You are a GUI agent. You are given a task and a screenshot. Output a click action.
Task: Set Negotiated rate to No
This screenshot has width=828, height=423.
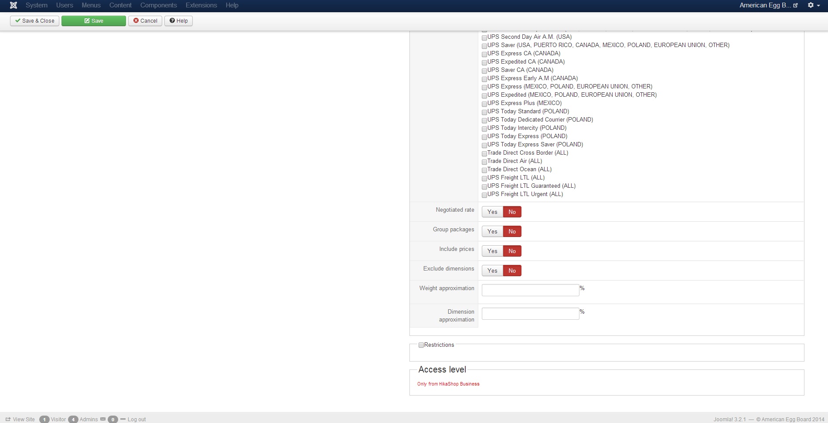pos(512,212)
